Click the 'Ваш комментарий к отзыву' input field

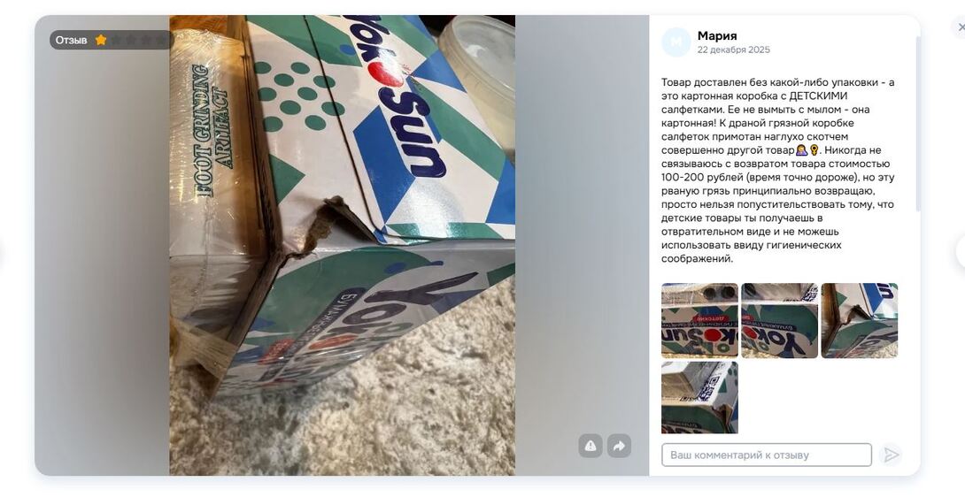(x=767, y=455)
